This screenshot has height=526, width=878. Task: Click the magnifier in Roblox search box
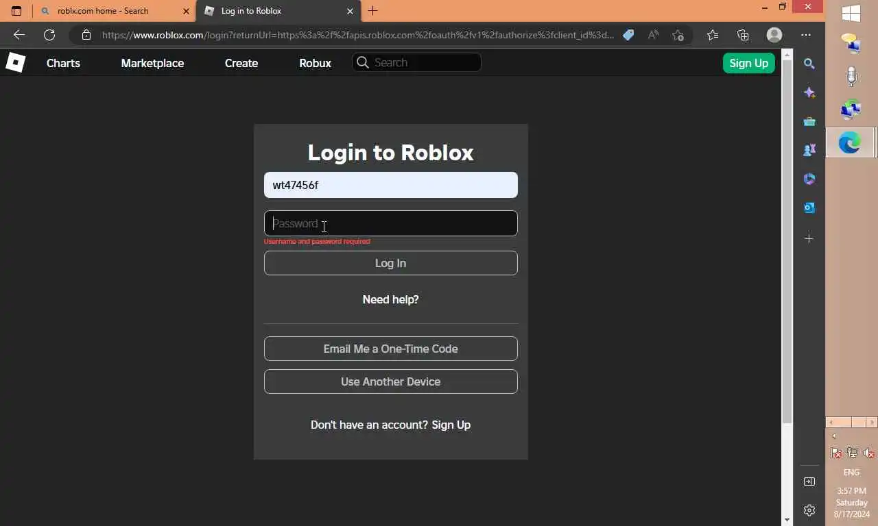[x=363, y=62]
